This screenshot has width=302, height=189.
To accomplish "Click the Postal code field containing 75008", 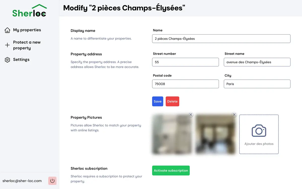I will [x=185, y=84].
